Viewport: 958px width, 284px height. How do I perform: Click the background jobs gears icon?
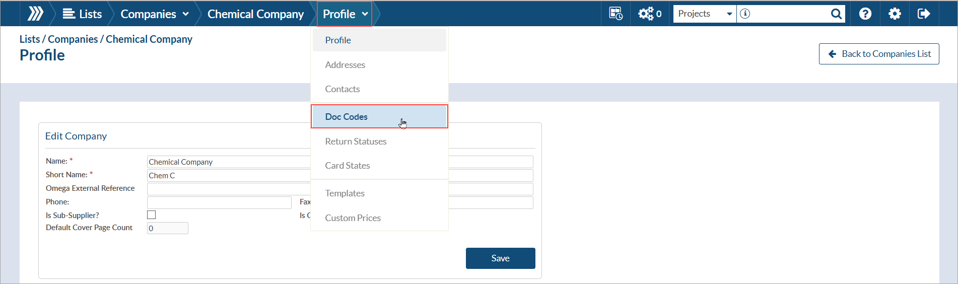tap(646, 14)
